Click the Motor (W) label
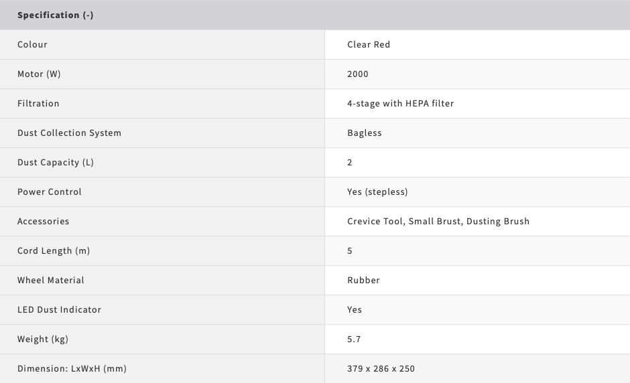 tap(39, 74)
